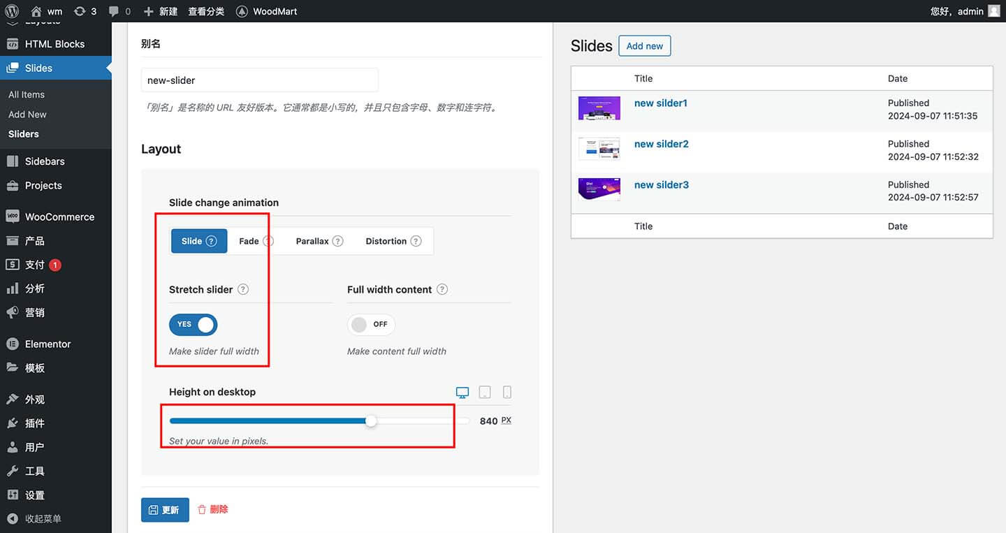This screenshot has height=533, width=1006.
Task: Open 支付 menu item
Action: pos(56,265)
